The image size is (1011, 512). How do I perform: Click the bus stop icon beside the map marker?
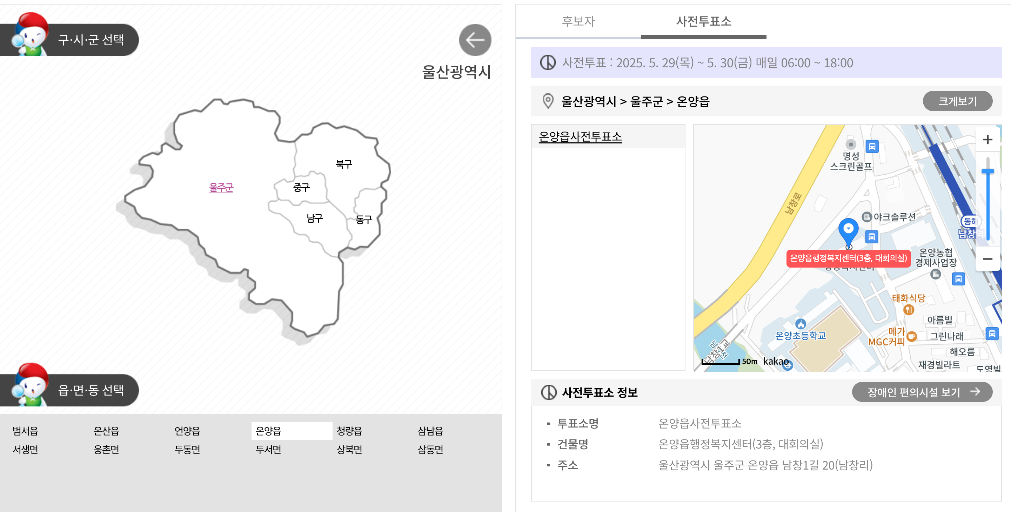point(872,237)
